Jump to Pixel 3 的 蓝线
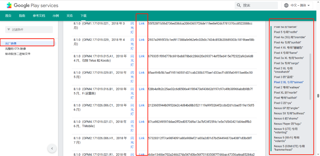The image size is (320, 156). pos(284,77)
